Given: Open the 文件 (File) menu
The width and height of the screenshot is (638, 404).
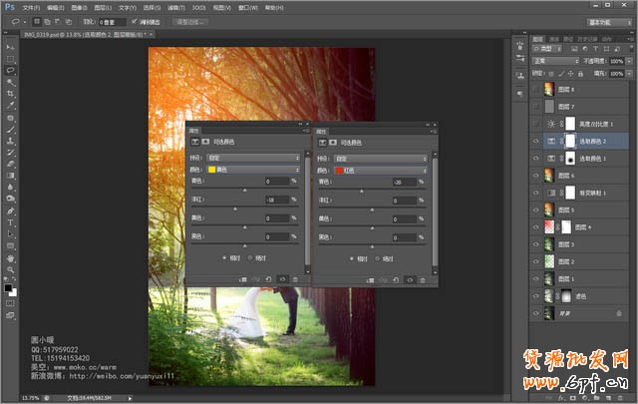Looking at the screenshot, I should point(31,6).
